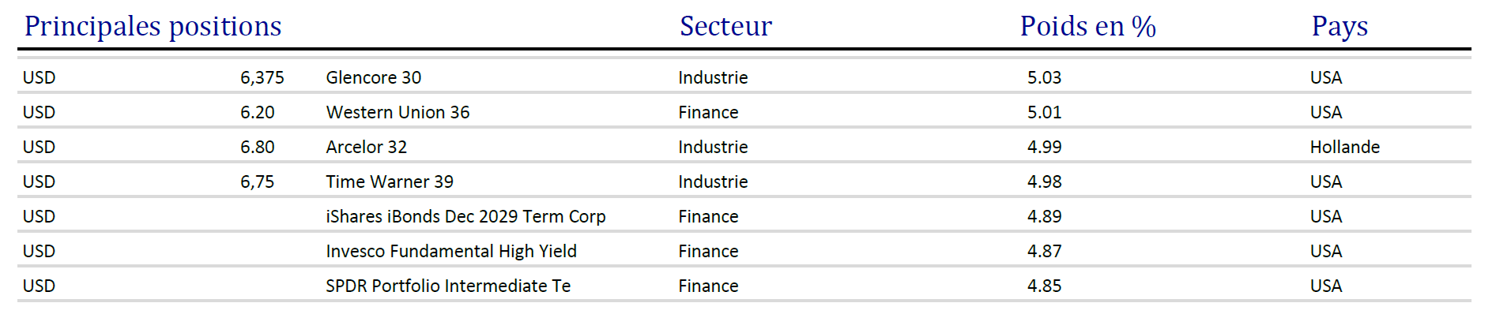Click the 4.89 weight value
The height and width of the screenshot is (318, 1496).
click(1044, 216)
